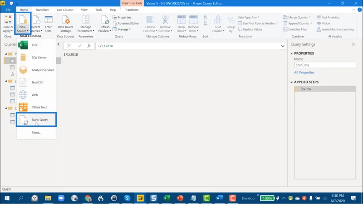Open Excel from the taskbar
The image size is (363, 204).
coord(167,198)
